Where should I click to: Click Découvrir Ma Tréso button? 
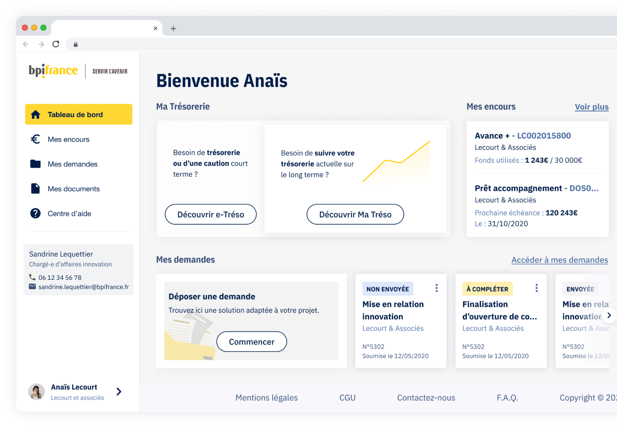click(x=355, y=214)
